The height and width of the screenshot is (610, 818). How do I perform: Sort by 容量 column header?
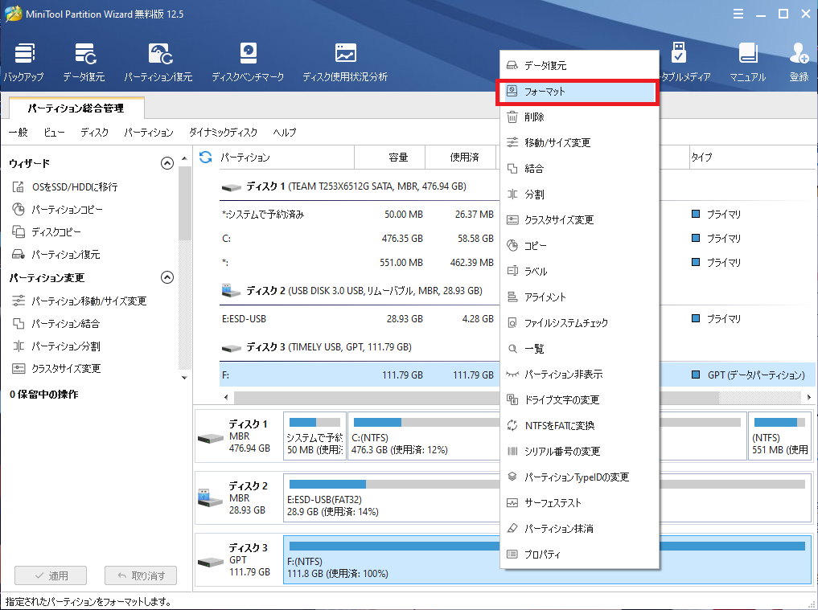point(390,157)
